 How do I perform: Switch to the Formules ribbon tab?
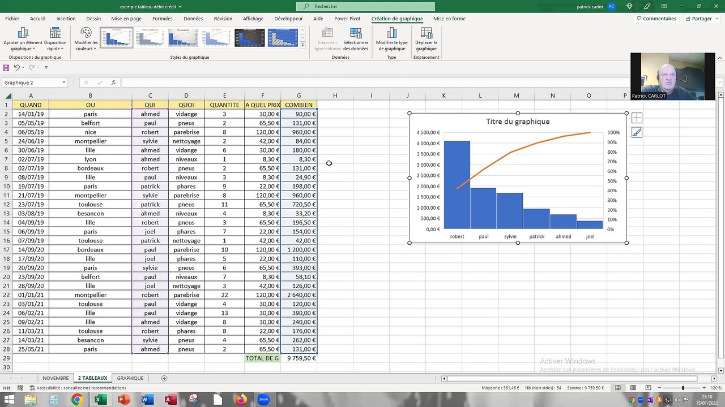coord(162,19)
